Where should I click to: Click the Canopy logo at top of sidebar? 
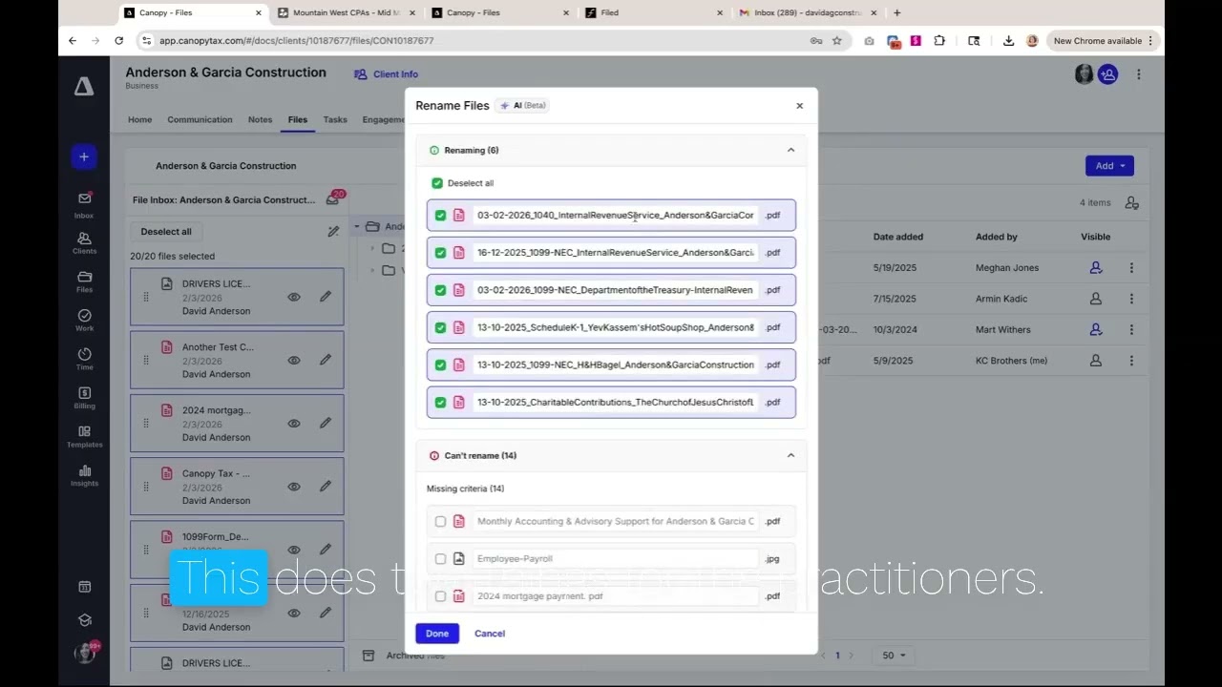click(x=84, y=87)
